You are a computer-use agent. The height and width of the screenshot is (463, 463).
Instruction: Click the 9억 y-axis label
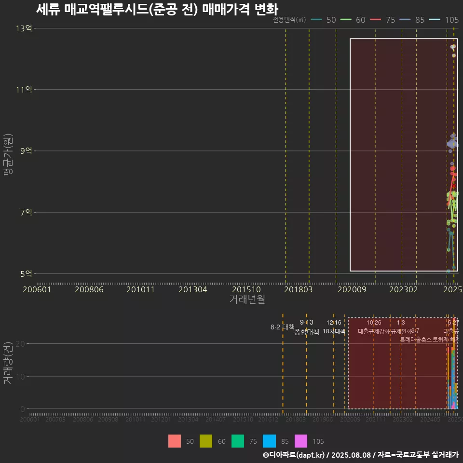(26, 151)
